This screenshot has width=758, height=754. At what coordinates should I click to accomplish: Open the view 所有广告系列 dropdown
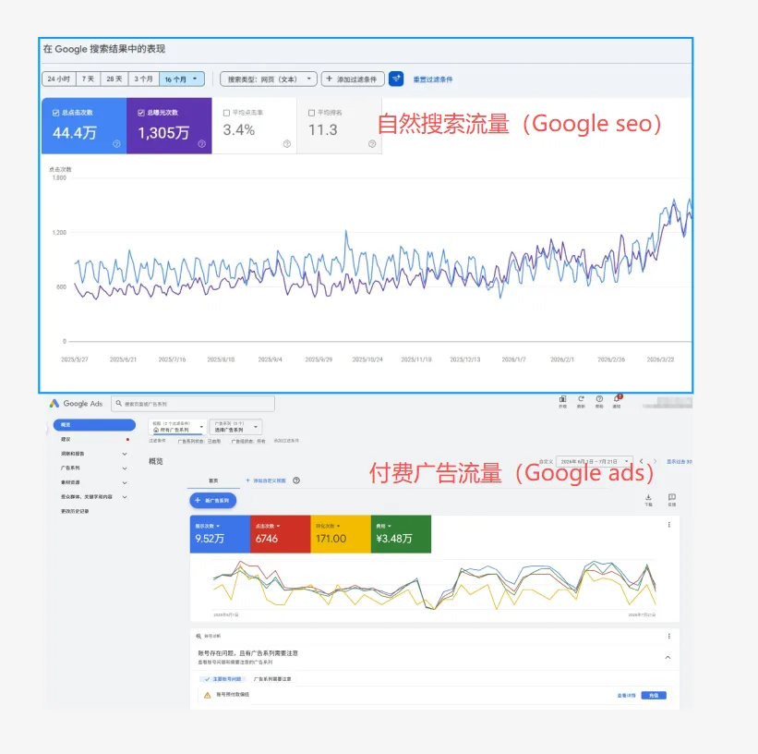click(x=178, y=426)
